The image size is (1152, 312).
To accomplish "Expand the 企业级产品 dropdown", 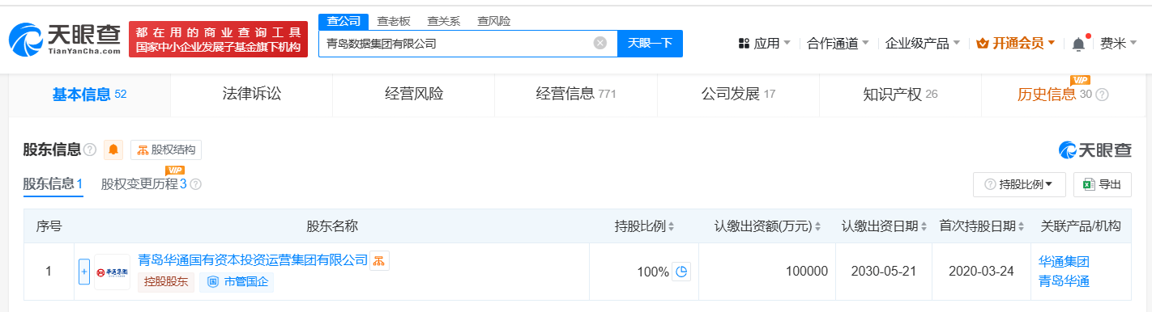I will pos(923,44).
